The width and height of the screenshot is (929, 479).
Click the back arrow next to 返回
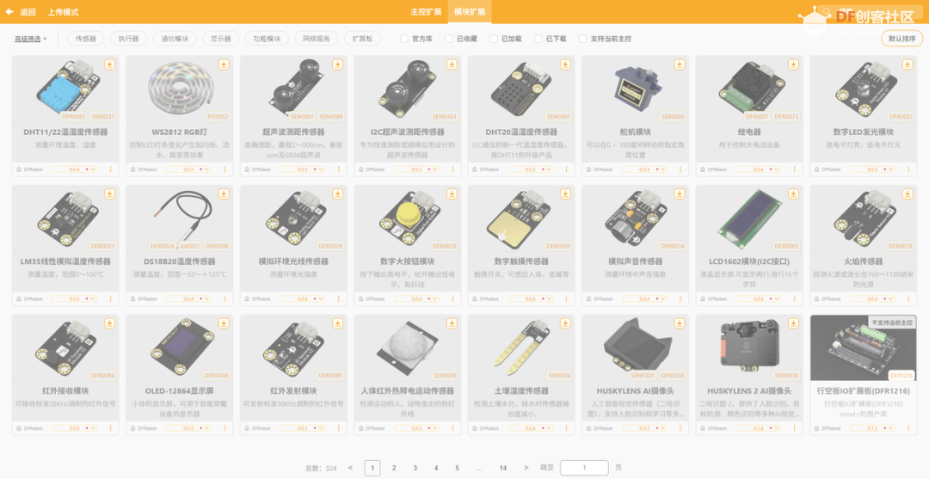(x=9, y=12)
